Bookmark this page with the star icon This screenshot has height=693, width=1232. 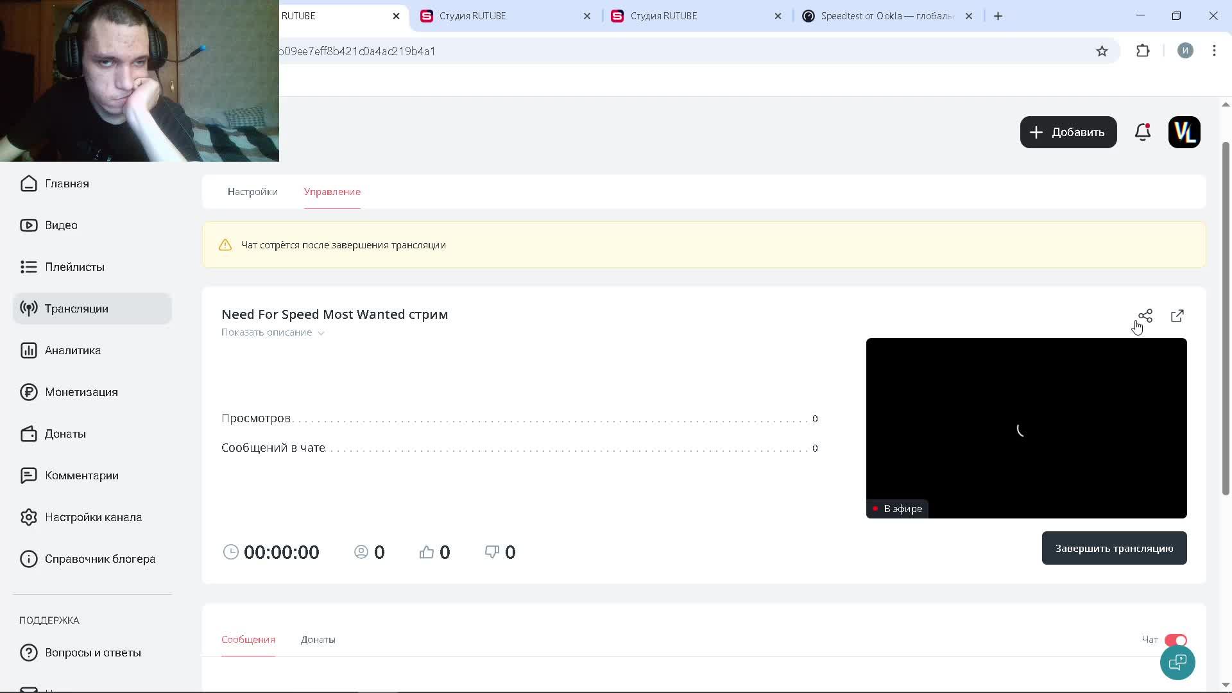point(1102,51)
